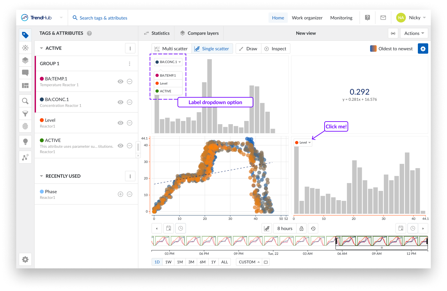Toggle visibility of the Level tag
Image resolution: width=447 pixels, height=291 pixels.
pos(120,123)
